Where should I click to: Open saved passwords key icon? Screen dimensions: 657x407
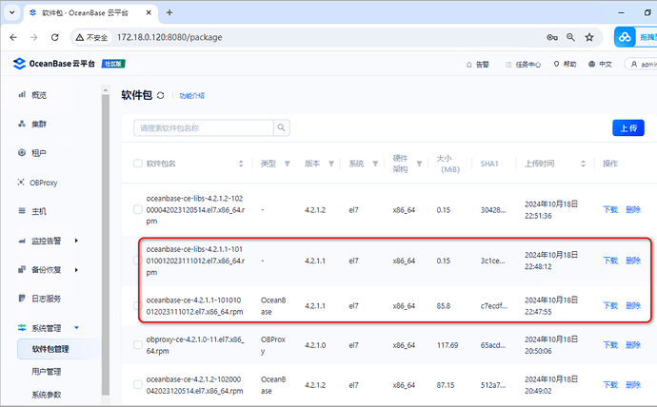552,37
